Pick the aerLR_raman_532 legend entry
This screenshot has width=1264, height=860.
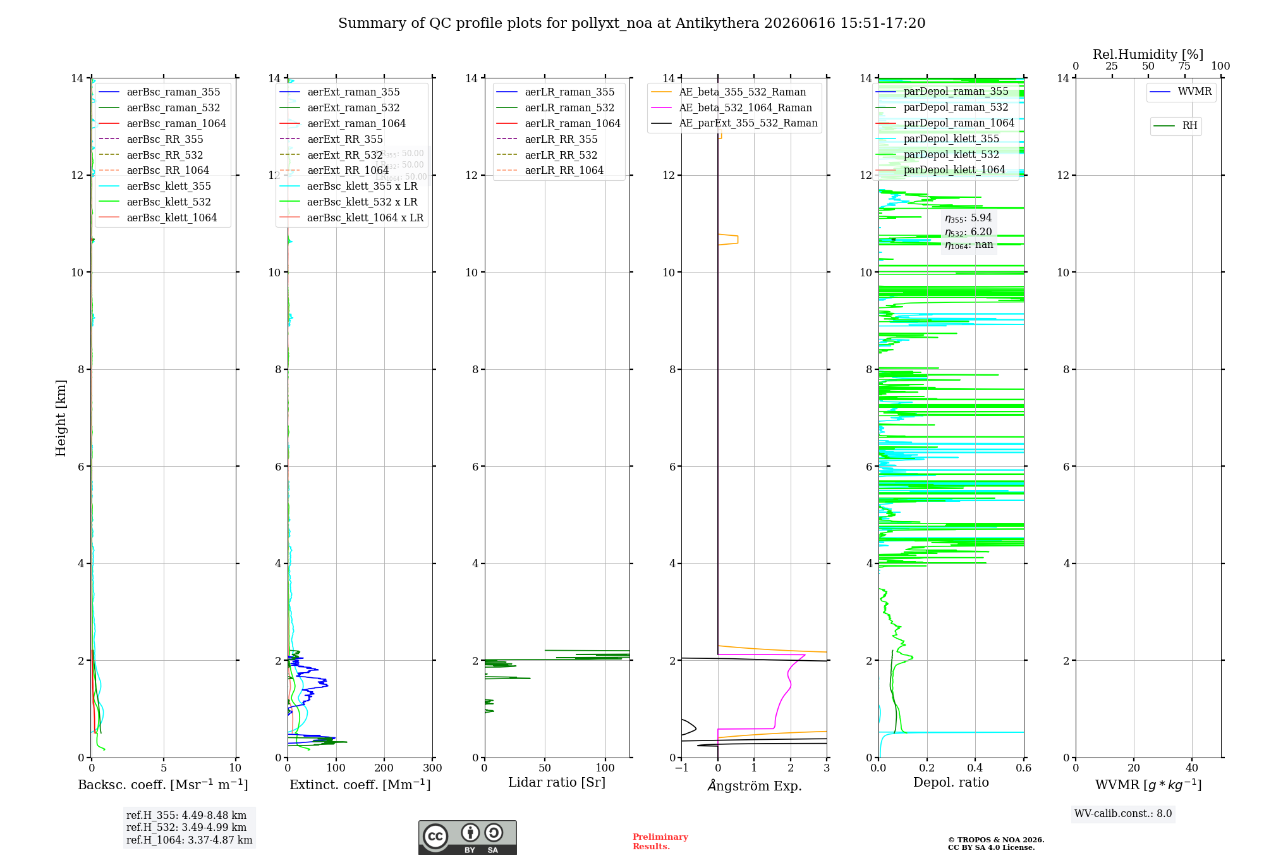pos(556,108)
